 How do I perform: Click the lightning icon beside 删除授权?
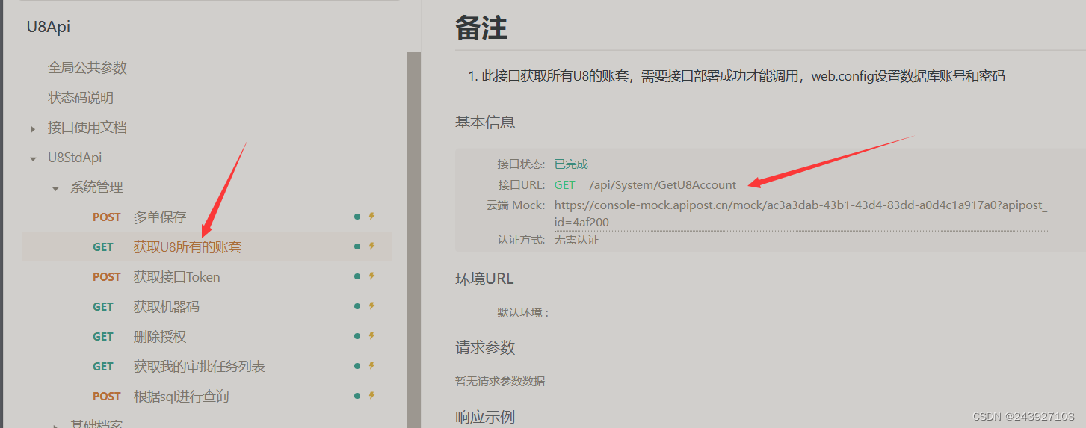[x=371, y=336]
